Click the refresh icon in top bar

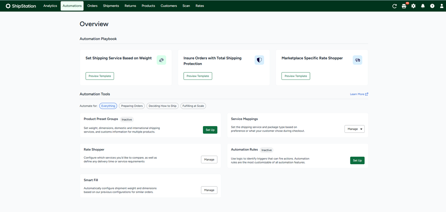[x=394, y=6]
